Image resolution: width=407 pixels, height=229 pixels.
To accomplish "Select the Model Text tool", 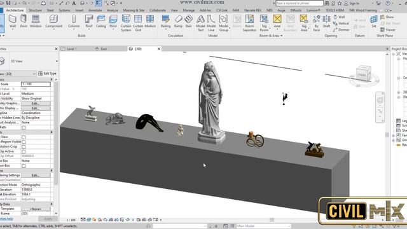I will (x=200, y=23).
